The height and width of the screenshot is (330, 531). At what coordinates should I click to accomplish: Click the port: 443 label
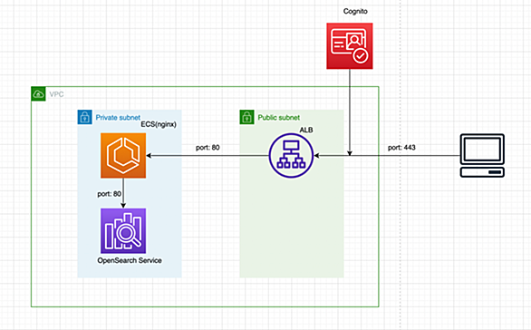tap(401, 148)
